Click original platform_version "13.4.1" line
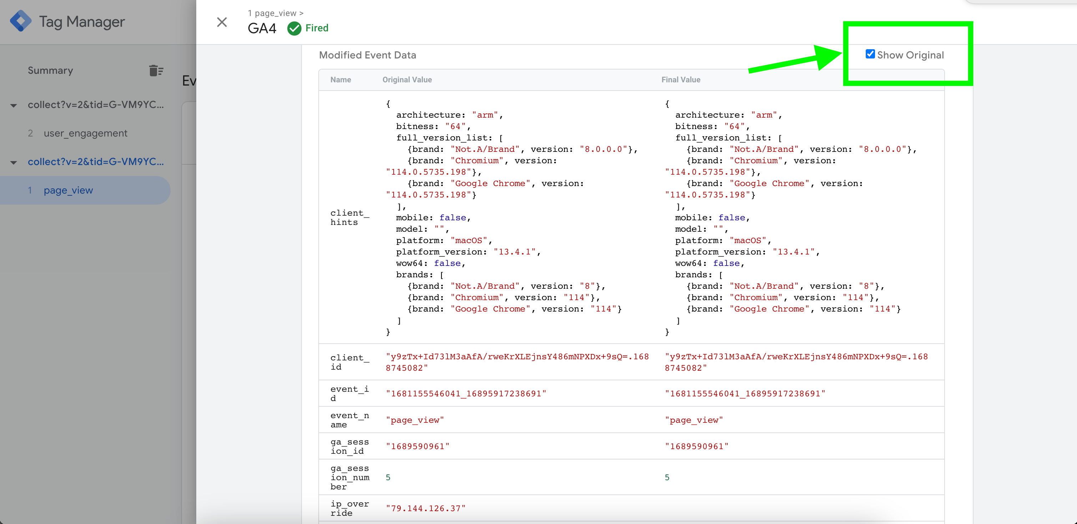This screenshot has width=1077, height=524. (468, 252)
